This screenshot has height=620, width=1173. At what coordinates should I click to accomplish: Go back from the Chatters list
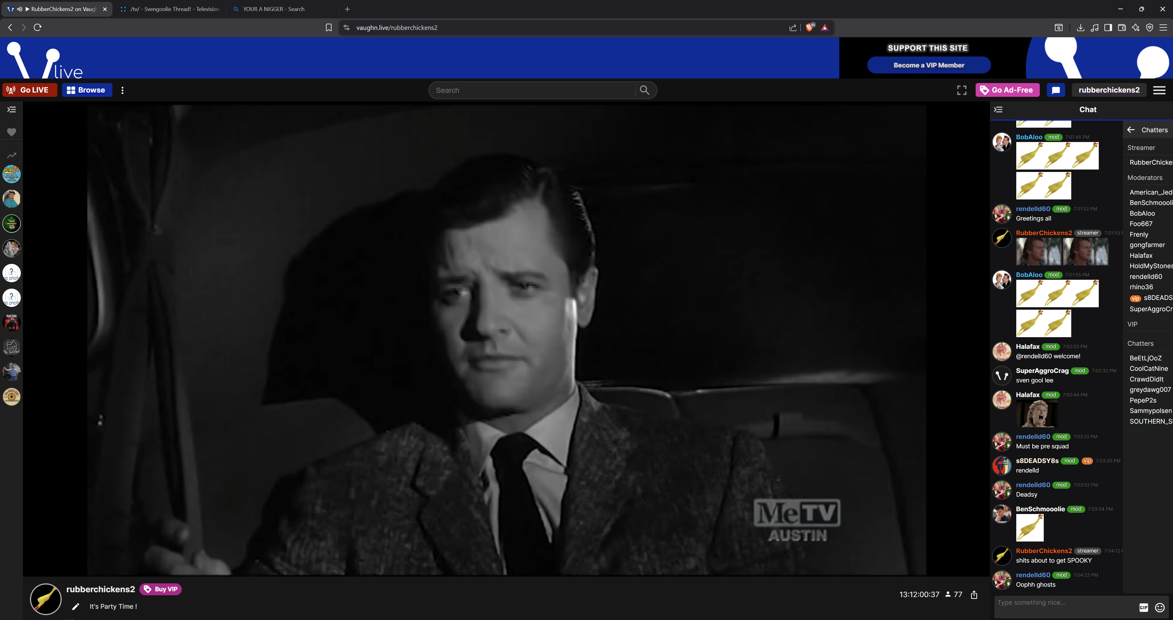[x=1131, y=130]
